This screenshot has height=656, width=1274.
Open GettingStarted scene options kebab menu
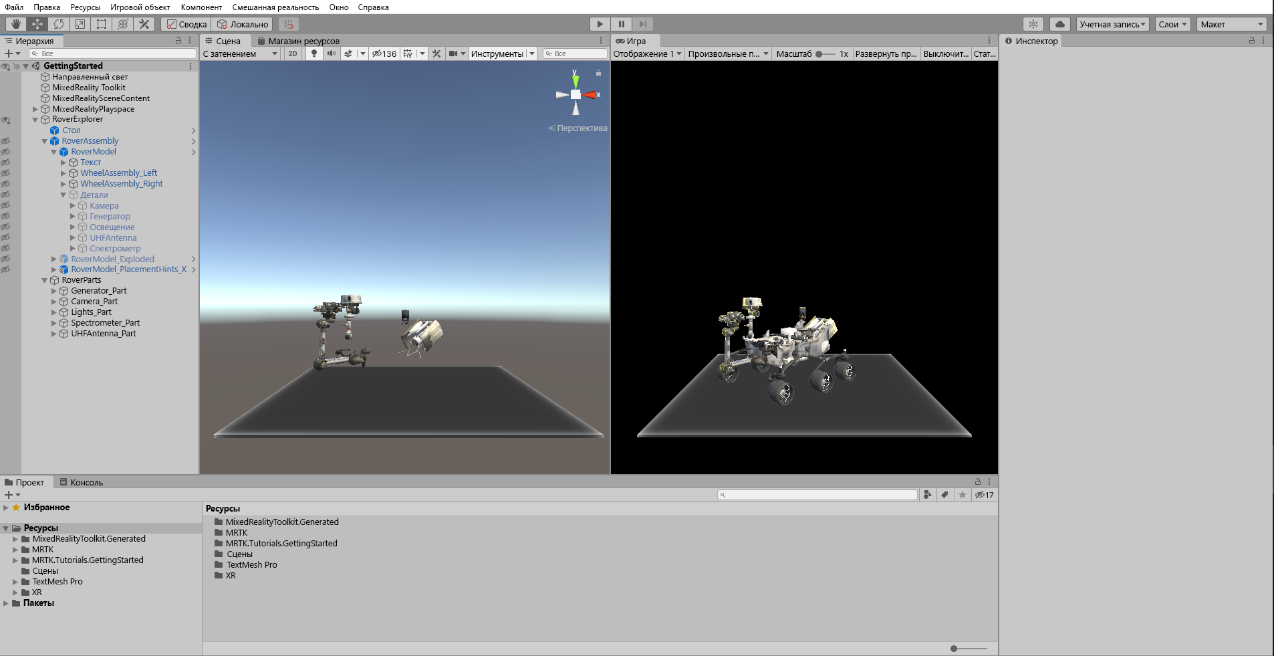click(x=190, y=66)
